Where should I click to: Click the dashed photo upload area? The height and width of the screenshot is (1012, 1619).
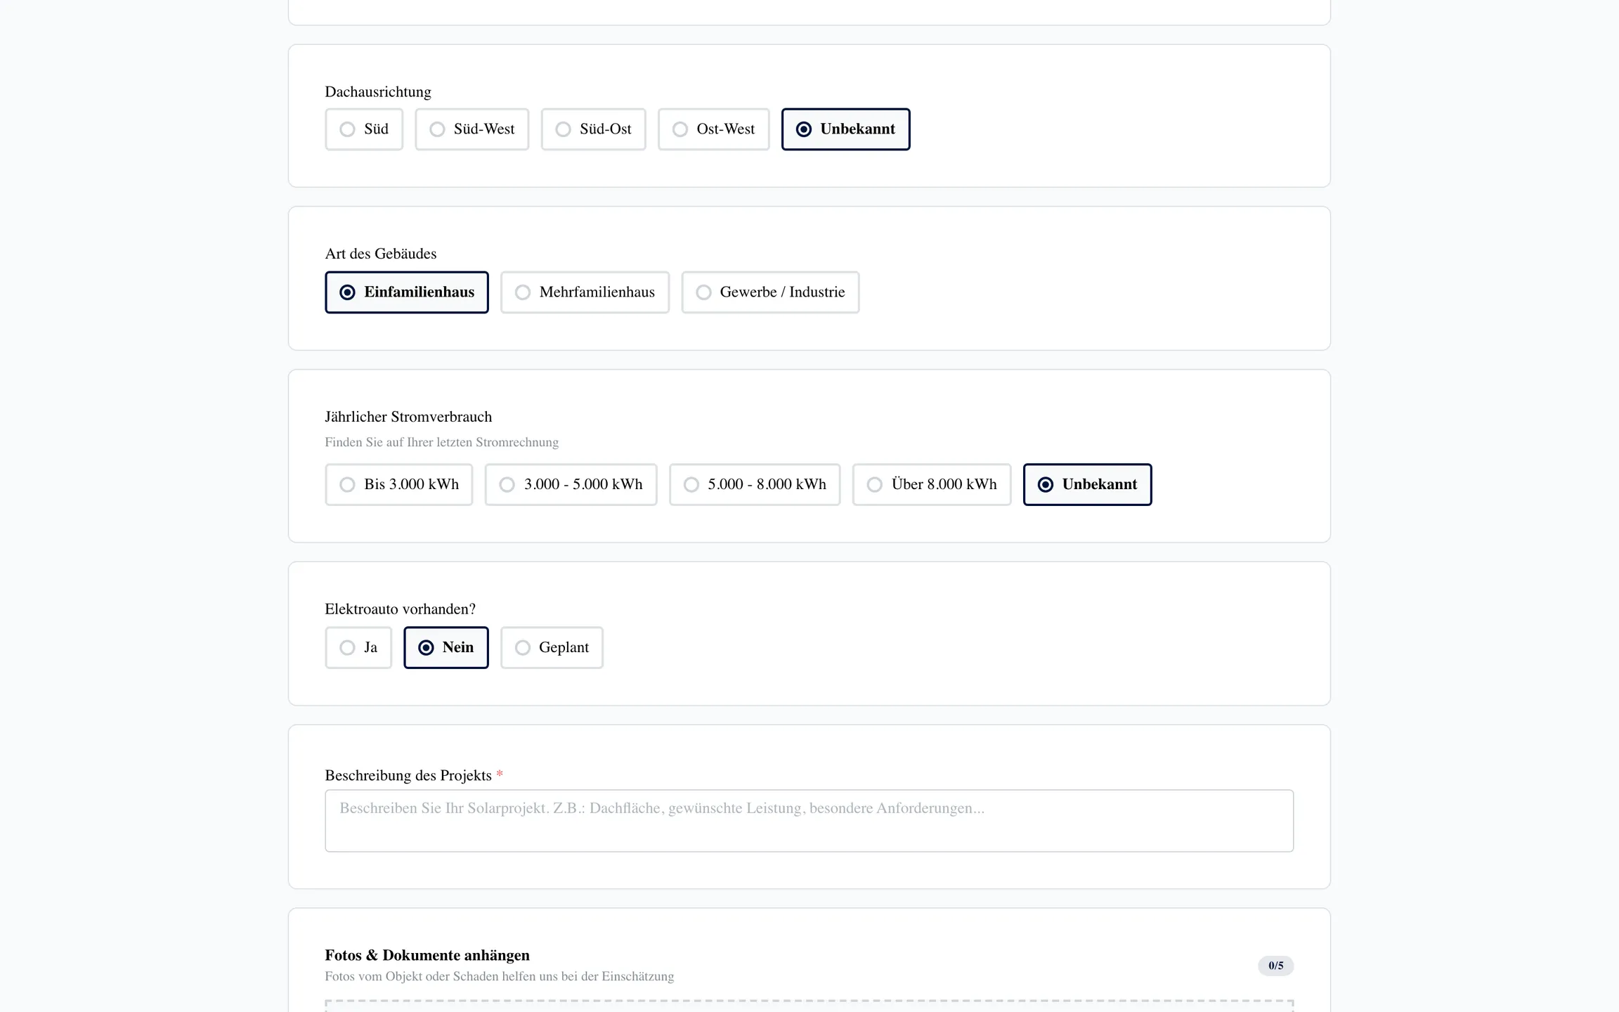(809, 1006)
